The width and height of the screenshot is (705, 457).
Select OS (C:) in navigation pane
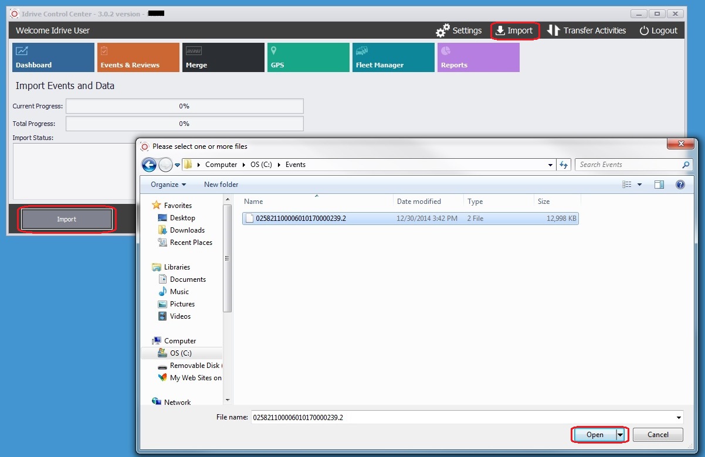(x=181, y=353)
